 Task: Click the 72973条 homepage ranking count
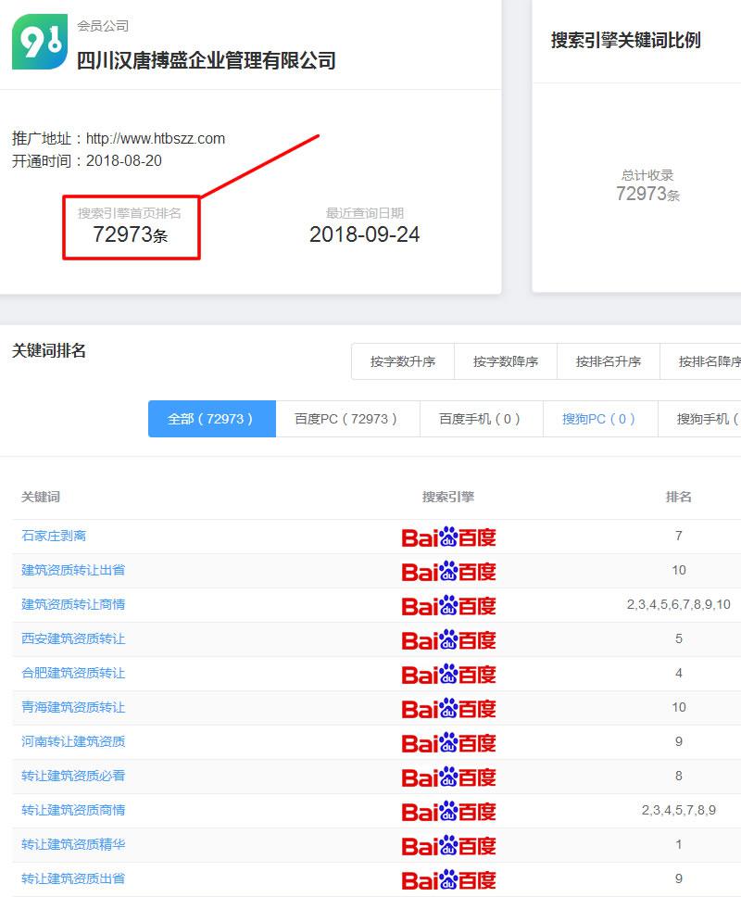131,234
